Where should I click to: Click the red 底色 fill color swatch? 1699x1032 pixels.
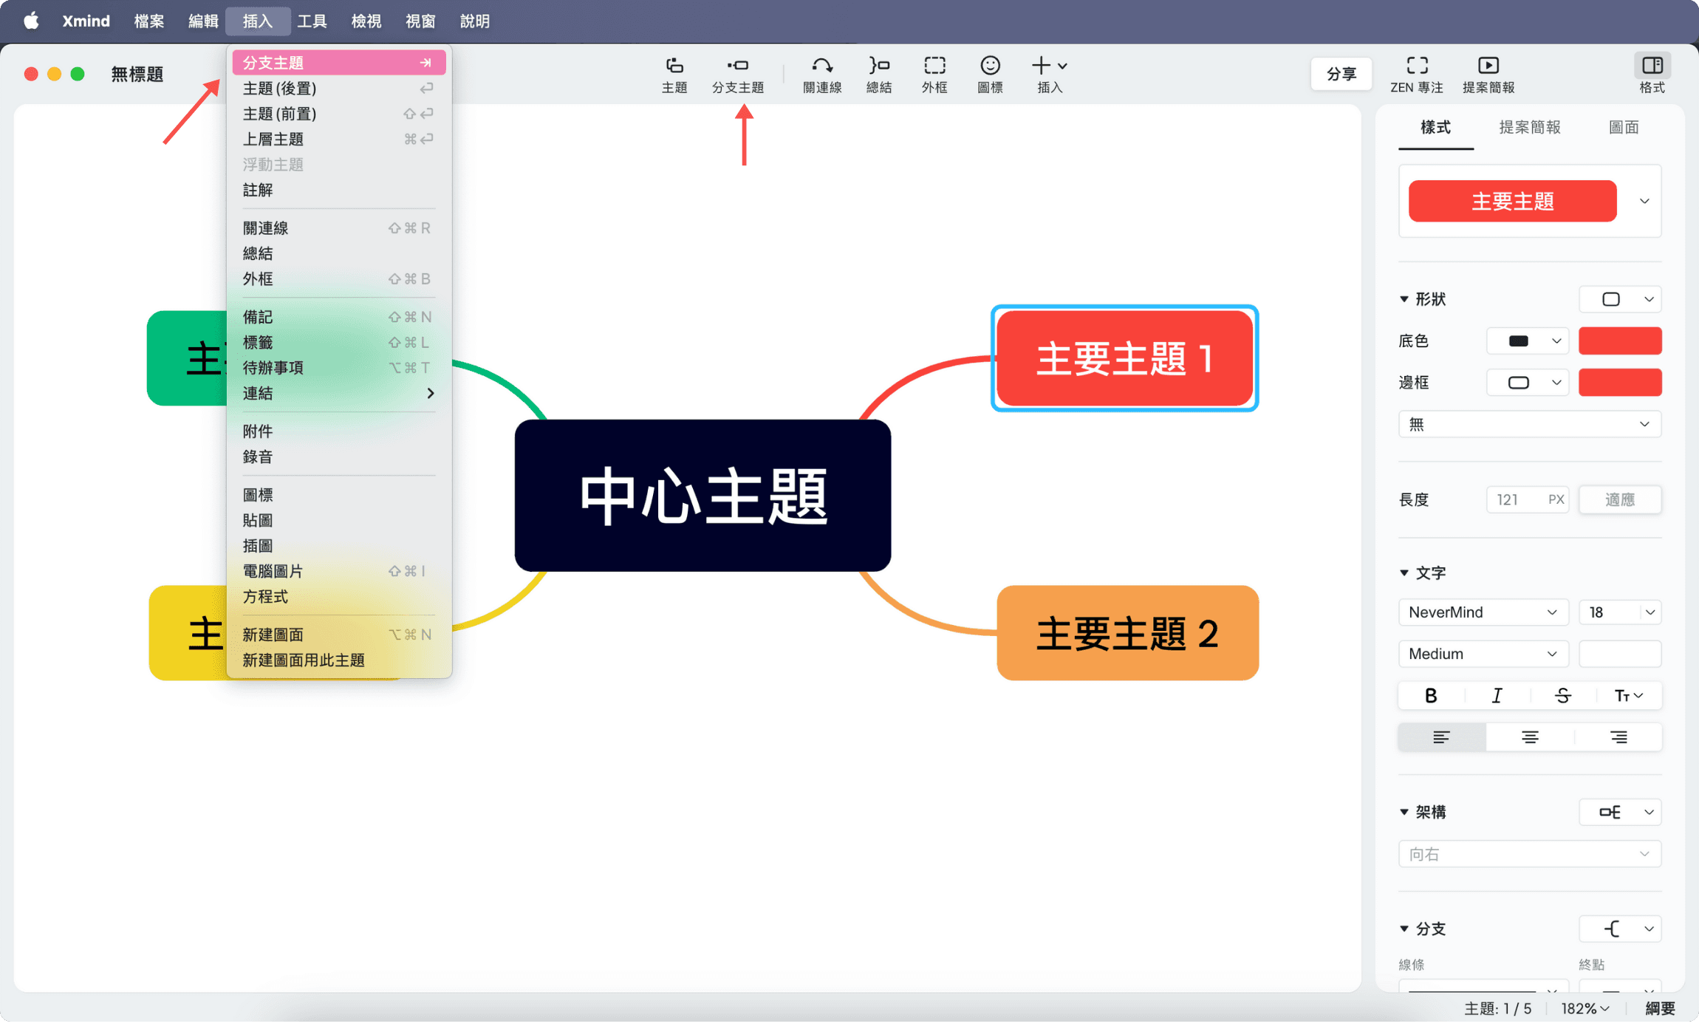coord(1619,341)
